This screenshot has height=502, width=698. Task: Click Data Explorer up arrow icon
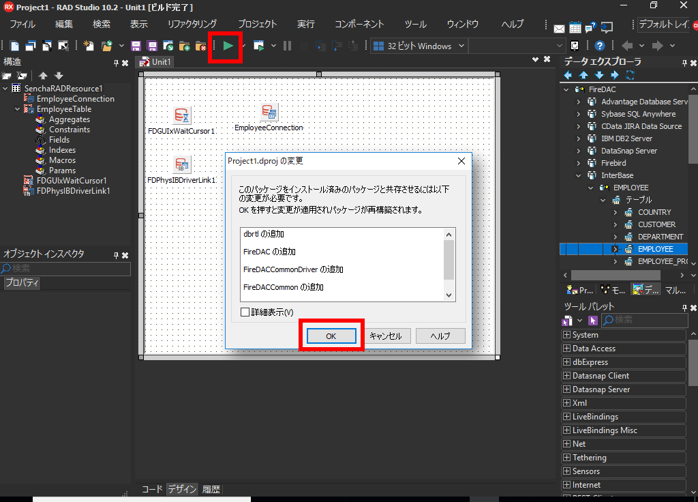(583, 75)
